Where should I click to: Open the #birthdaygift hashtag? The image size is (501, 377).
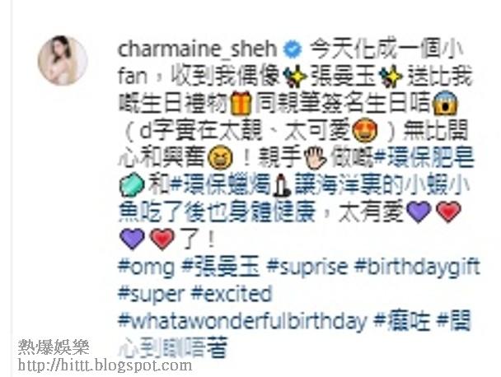[417, 267]
